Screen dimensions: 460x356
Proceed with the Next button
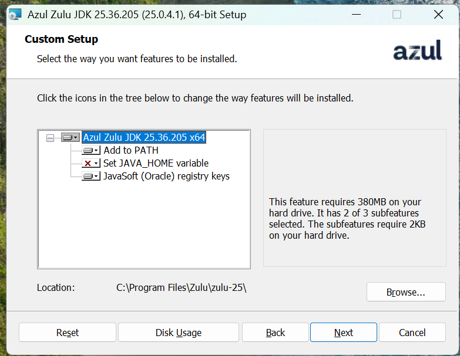(x=344, y=333)
